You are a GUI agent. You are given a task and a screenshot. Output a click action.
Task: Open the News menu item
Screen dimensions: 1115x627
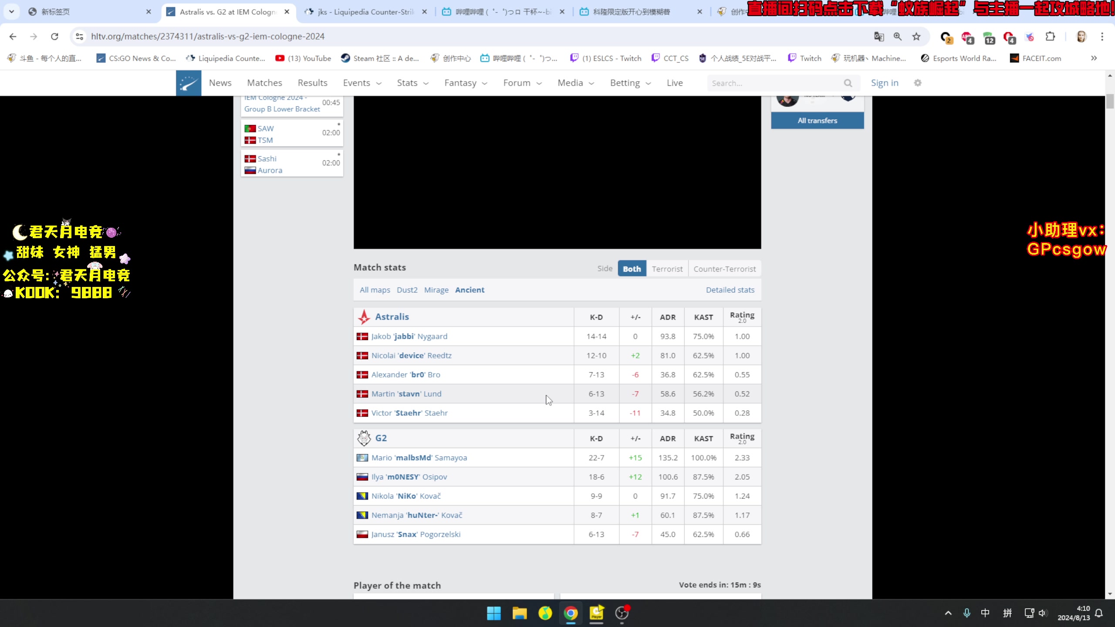[220, 83]
